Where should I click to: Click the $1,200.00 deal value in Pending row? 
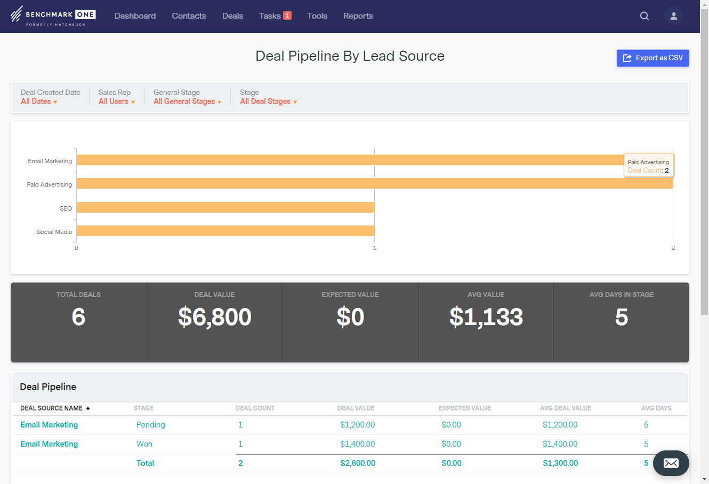[x=358, y=425]
